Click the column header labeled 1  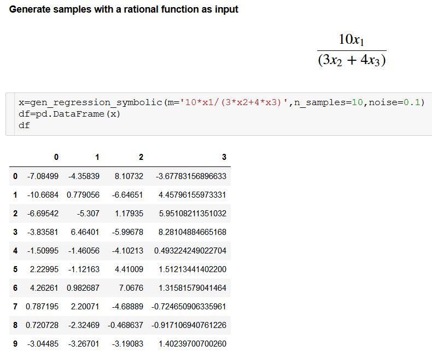tap(97, 157)
